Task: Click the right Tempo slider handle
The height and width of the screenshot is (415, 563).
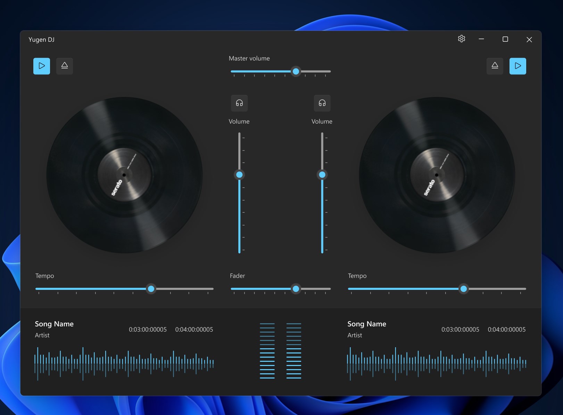Action: (x=464, y=288)
